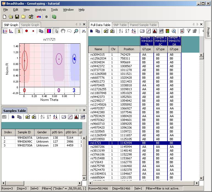212x192 pixels.
Task: Toggle the shade call regions color button
Action: [x=49, y=31]
